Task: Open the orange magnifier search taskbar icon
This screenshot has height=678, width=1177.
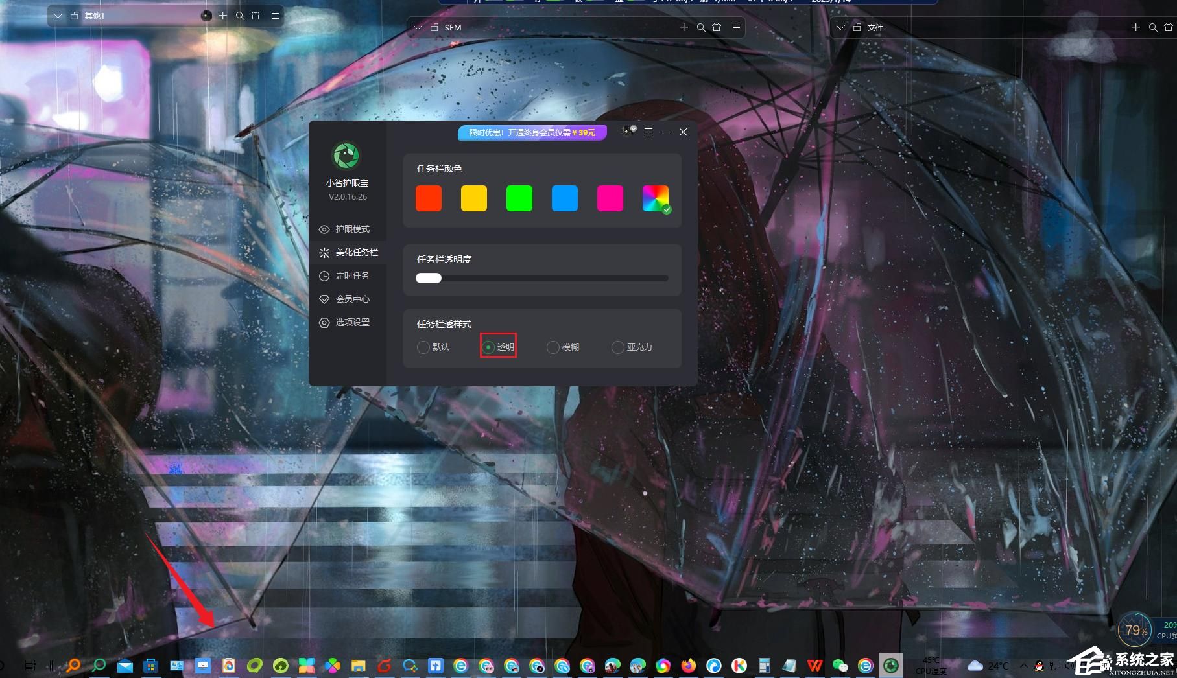Action: click(x=73, y=666)
